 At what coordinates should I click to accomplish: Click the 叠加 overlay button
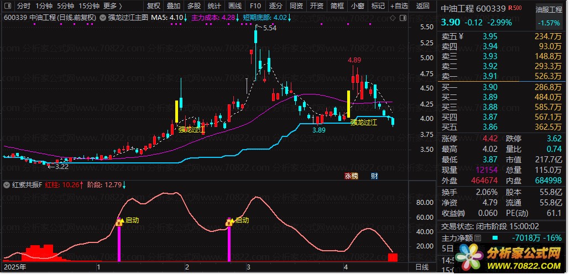(174, 6)
